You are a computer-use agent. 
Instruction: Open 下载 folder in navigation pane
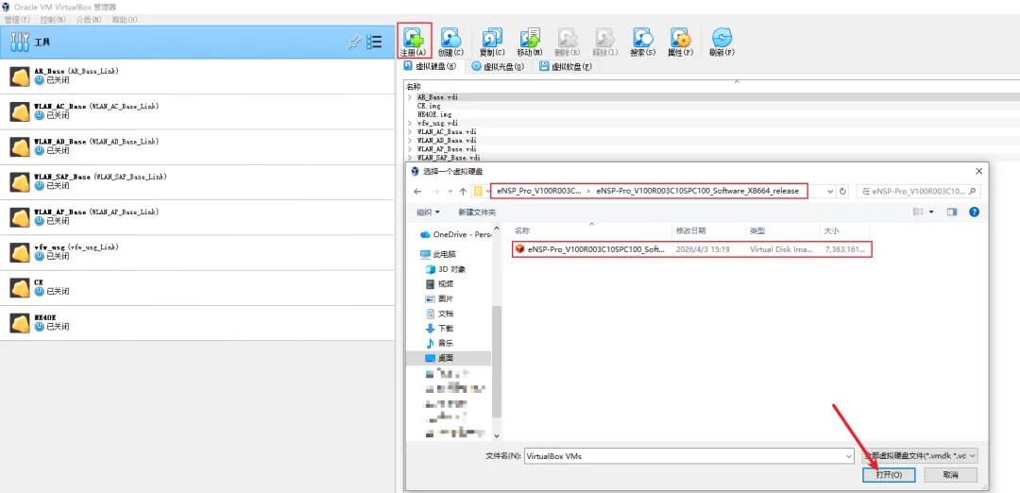439,329
